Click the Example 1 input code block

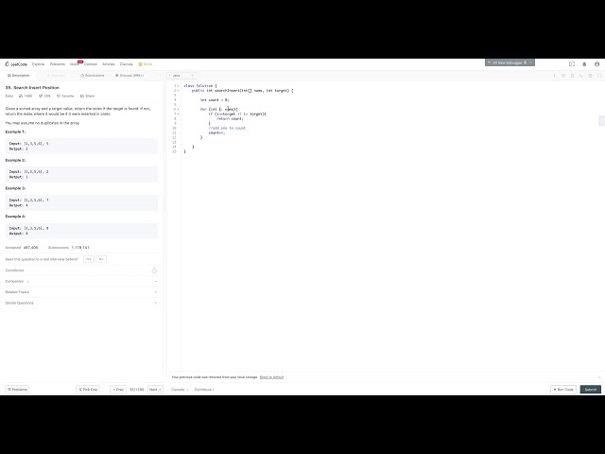tap(81, 146)
